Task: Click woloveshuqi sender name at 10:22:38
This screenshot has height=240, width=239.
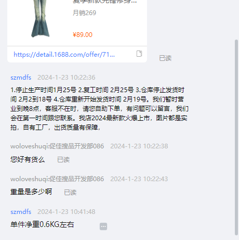Action: pyautogui.click(x=57, y=146)
